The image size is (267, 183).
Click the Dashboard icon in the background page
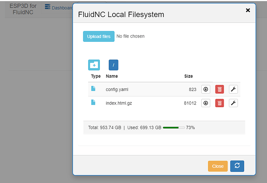(x=48, y=7)
